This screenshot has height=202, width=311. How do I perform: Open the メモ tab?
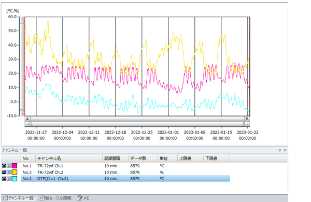tap(83, 198)
